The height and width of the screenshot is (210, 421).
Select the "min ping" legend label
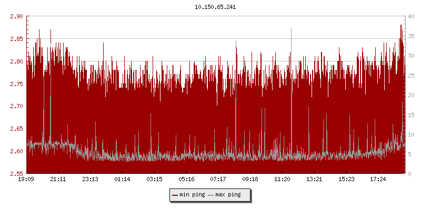pyautogui.click(x=192, y=195)
